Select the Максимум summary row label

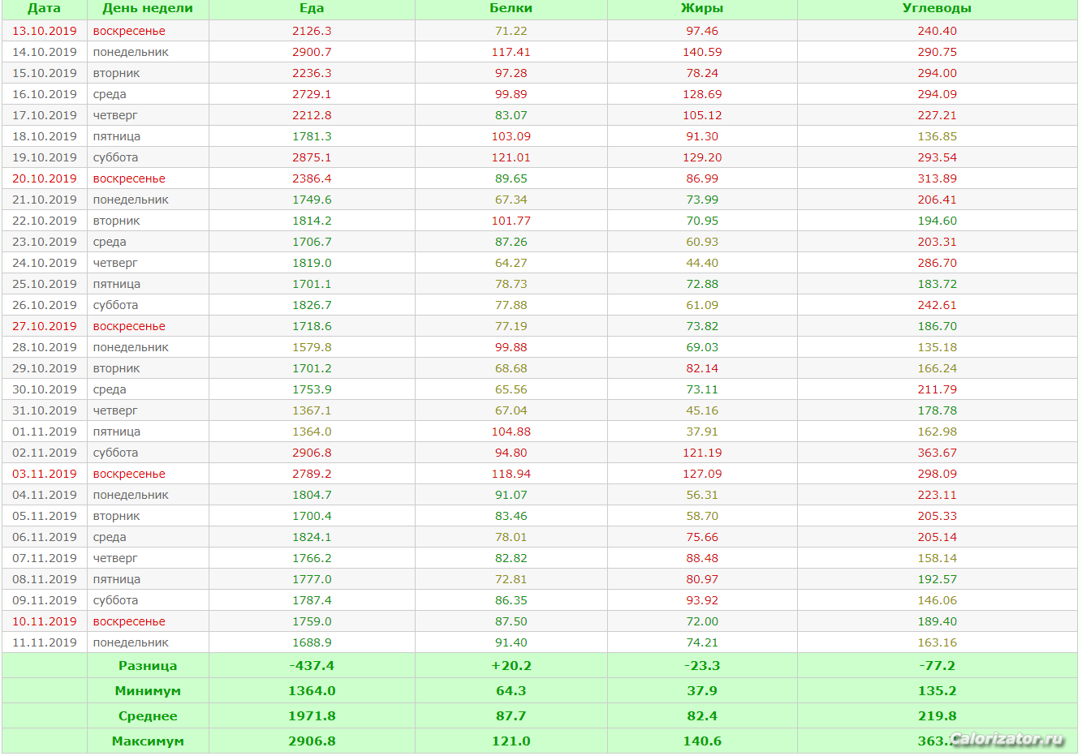point(148,741)
